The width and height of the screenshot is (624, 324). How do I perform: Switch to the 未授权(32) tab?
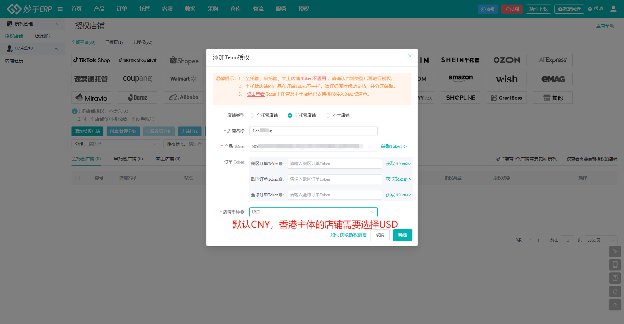tap(142, 42)
